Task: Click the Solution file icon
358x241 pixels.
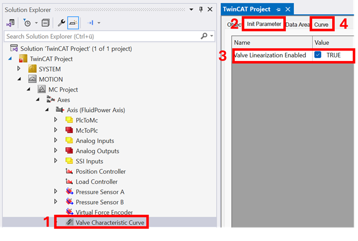Action: tap(14, 48)
